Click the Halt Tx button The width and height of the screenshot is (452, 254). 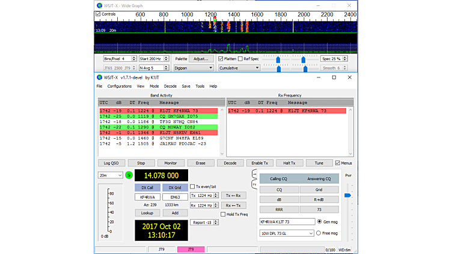click(290, 163)
